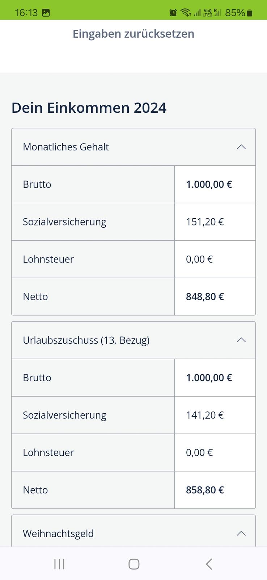The height and width of the screenshot is (580, 267).
Task: Tap the Weihnachtsgeld header label
Action: click(58, 534)
